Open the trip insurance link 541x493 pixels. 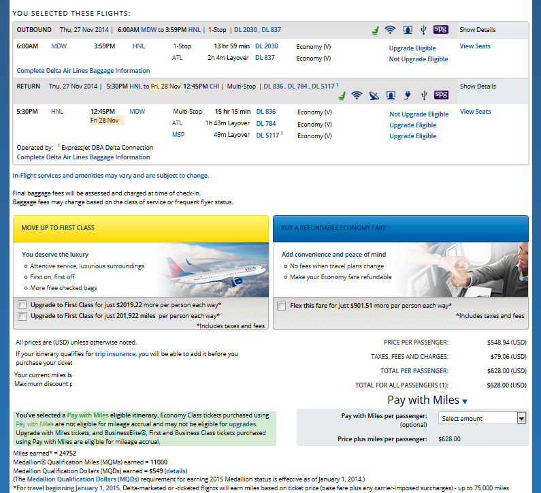click(x=115, y=354)
